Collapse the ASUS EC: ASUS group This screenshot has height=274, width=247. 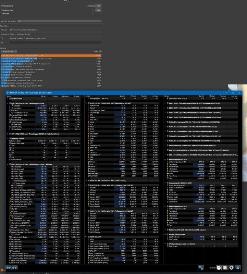click(x=86, y=237)
